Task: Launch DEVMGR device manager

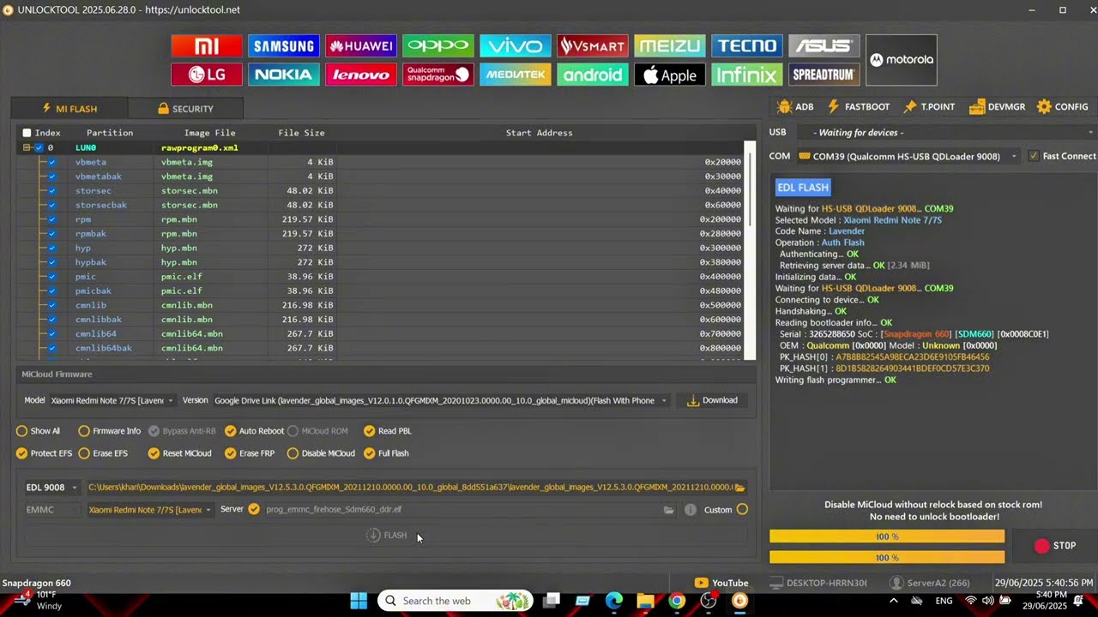Action: tap(997, 107)
